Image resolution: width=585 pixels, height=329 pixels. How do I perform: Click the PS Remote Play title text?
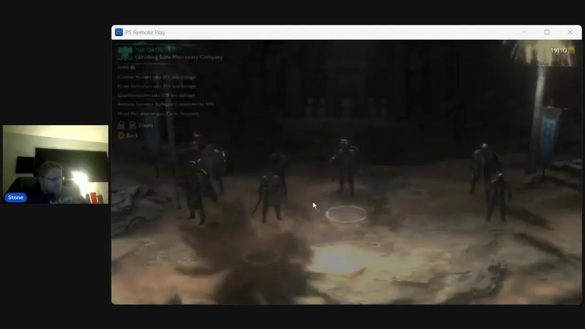tap(145, 32)
